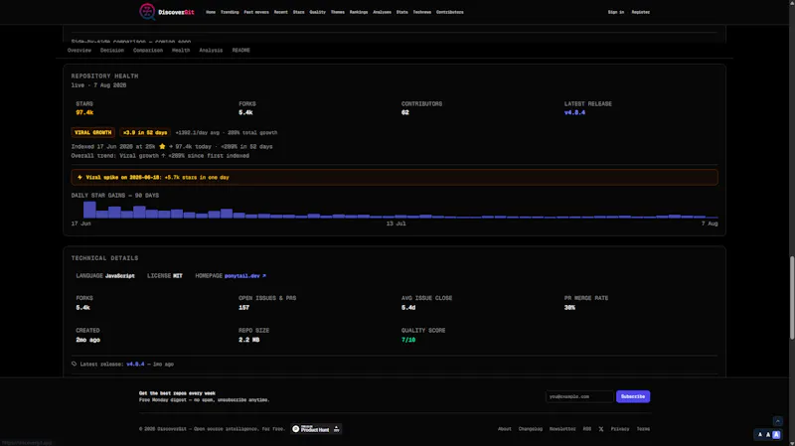795x446 pixels.
Task: Open v4.8.4 link in Latest release footer row
Action: (x=135, y=364)
